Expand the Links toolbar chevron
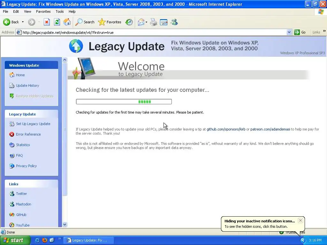This screenshot has width=327, height=245. [324, 31]
